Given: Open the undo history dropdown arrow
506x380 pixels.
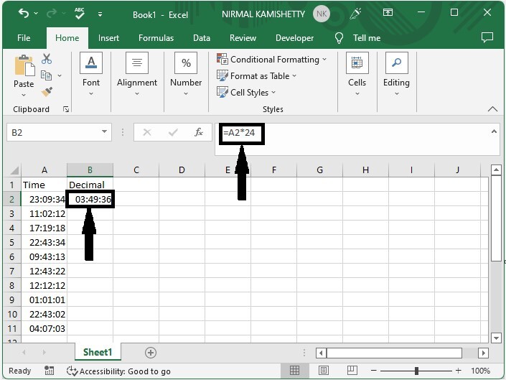Looking at the screenshot, I should (x=36, y=13).
